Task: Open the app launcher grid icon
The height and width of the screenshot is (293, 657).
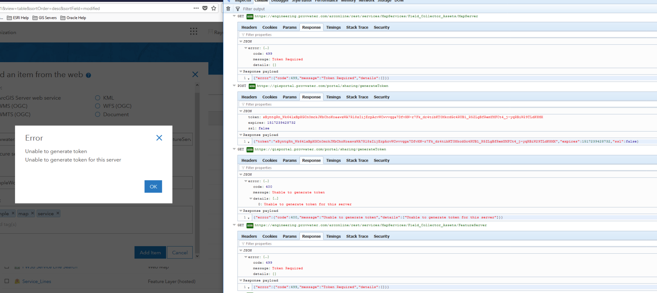Action: tap(194, 31)
